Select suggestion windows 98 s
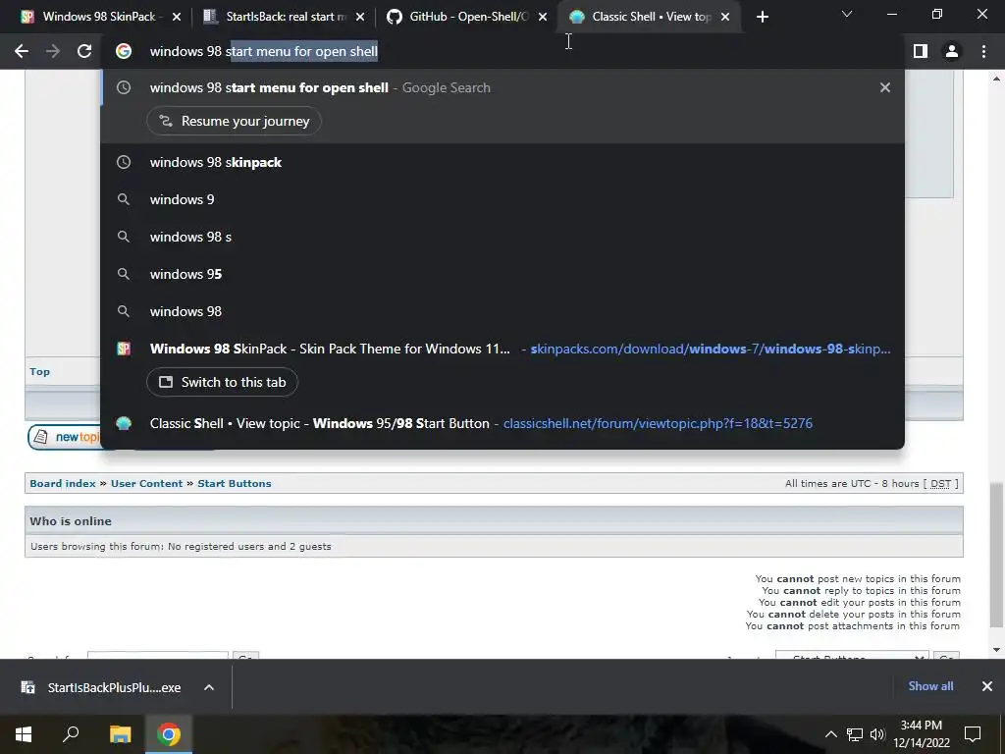1005x754 pixels. pos(502,237)
